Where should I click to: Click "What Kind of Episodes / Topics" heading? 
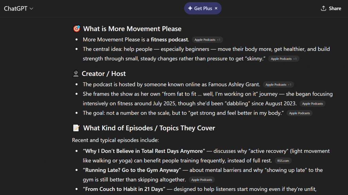tap(149, 128)
